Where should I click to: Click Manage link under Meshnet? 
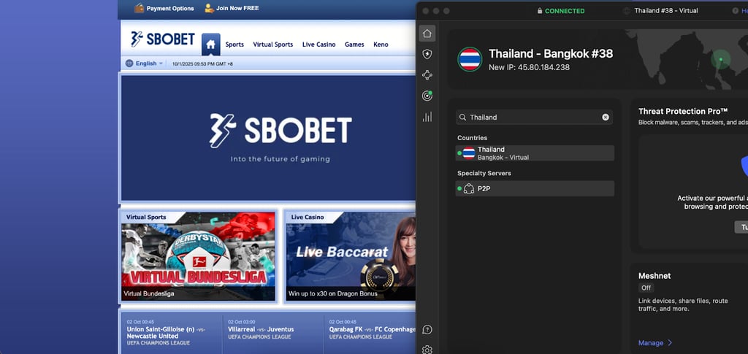pos(651,342)
